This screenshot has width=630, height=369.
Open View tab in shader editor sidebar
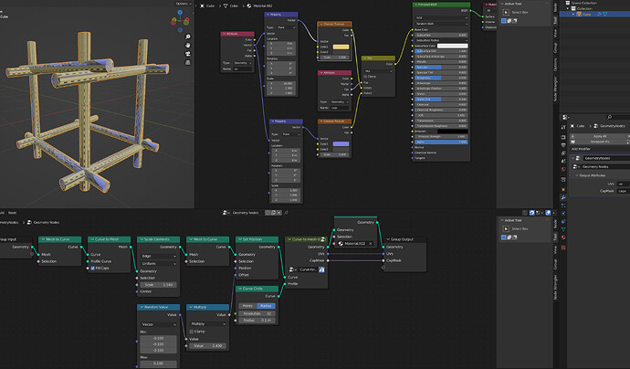coord(555,34)
